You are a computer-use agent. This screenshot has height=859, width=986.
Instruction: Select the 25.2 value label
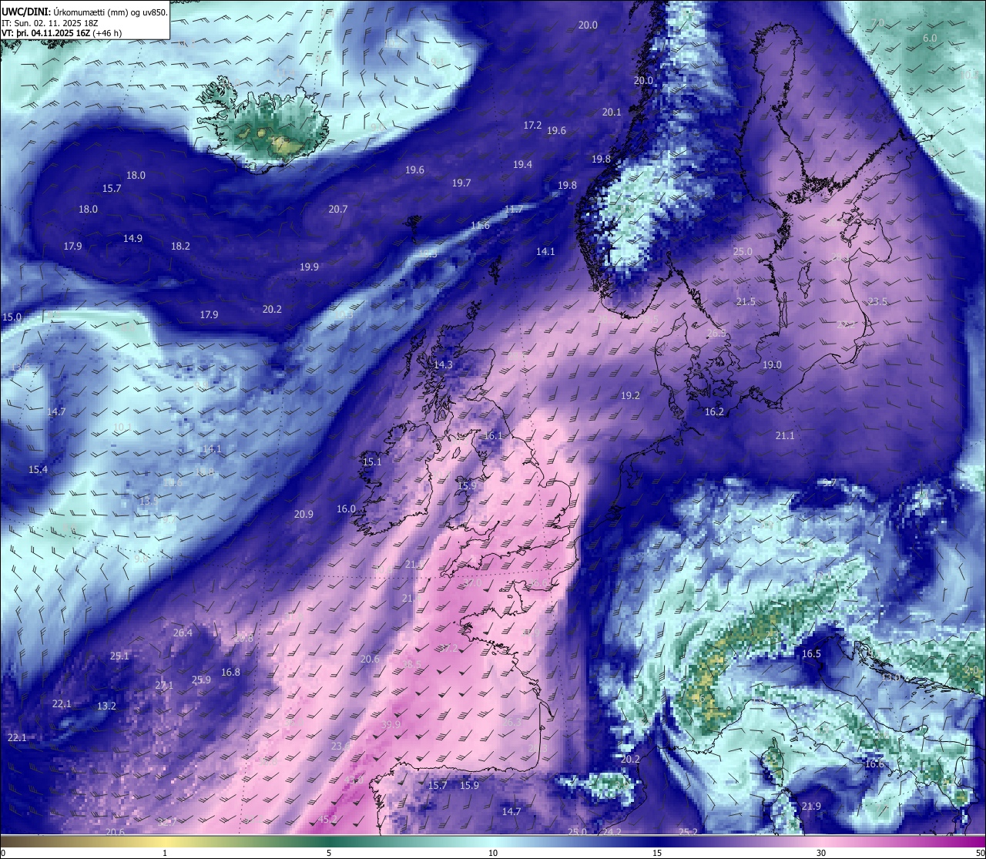tap(688, 832)
